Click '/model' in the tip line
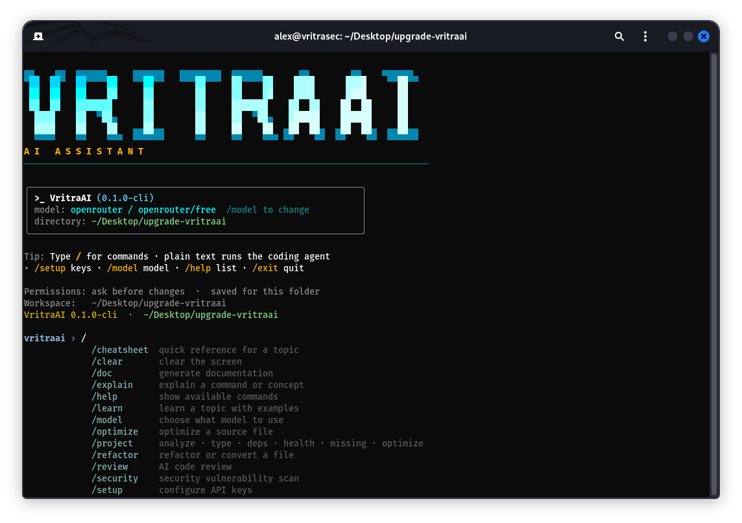The height and width of the screenshot is (523, 742). 123,268
